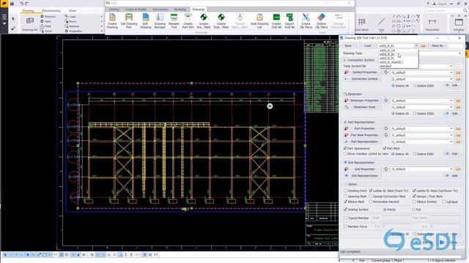Select Delete ESDI radio under Dimension
Viewport: 469px width, 263px height.
(415, 114)
